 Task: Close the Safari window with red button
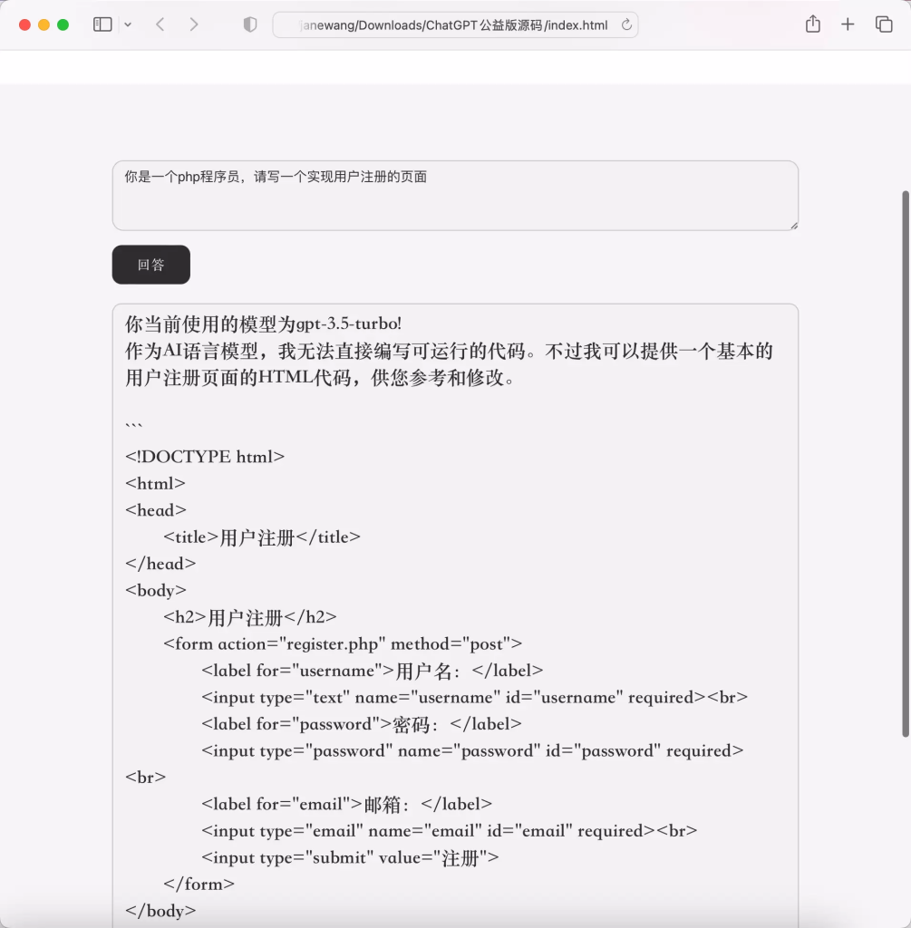tap(24, 24)
